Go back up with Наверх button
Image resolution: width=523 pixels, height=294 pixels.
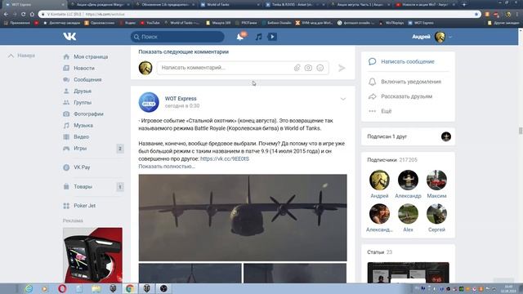tap(22, 56)
